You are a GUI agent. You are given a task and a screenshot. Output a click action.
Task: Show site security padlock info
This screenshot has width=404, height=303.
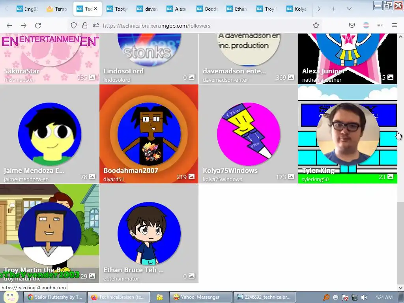[85, 25]
